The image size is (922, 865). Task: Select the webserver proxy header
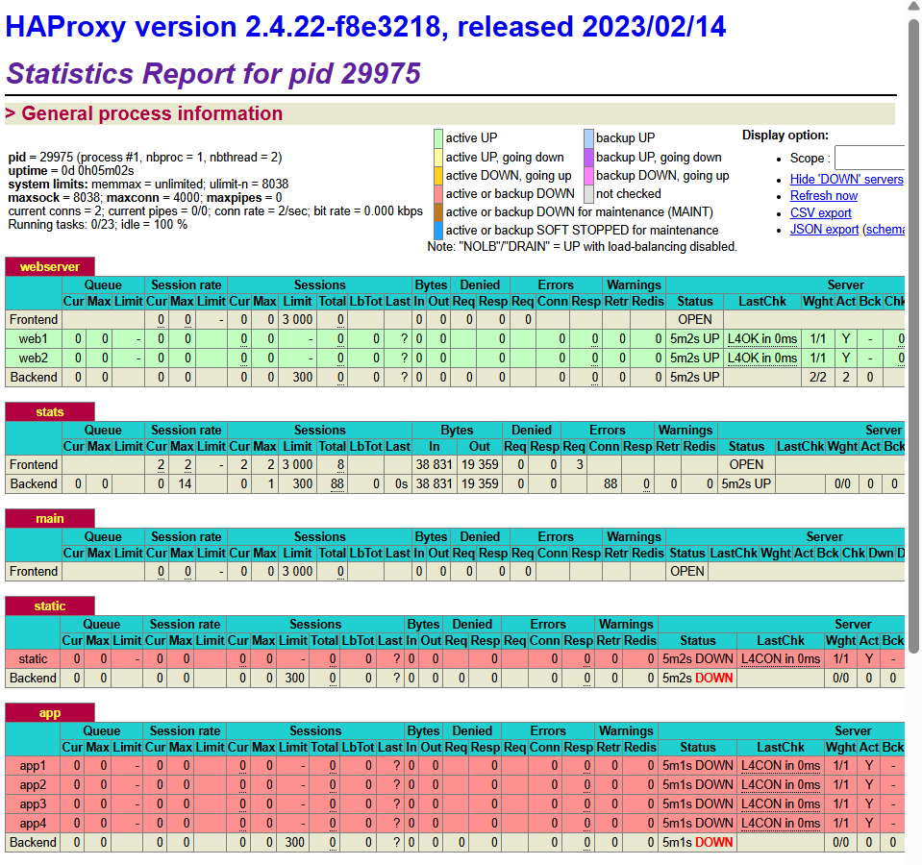[50, 267]
